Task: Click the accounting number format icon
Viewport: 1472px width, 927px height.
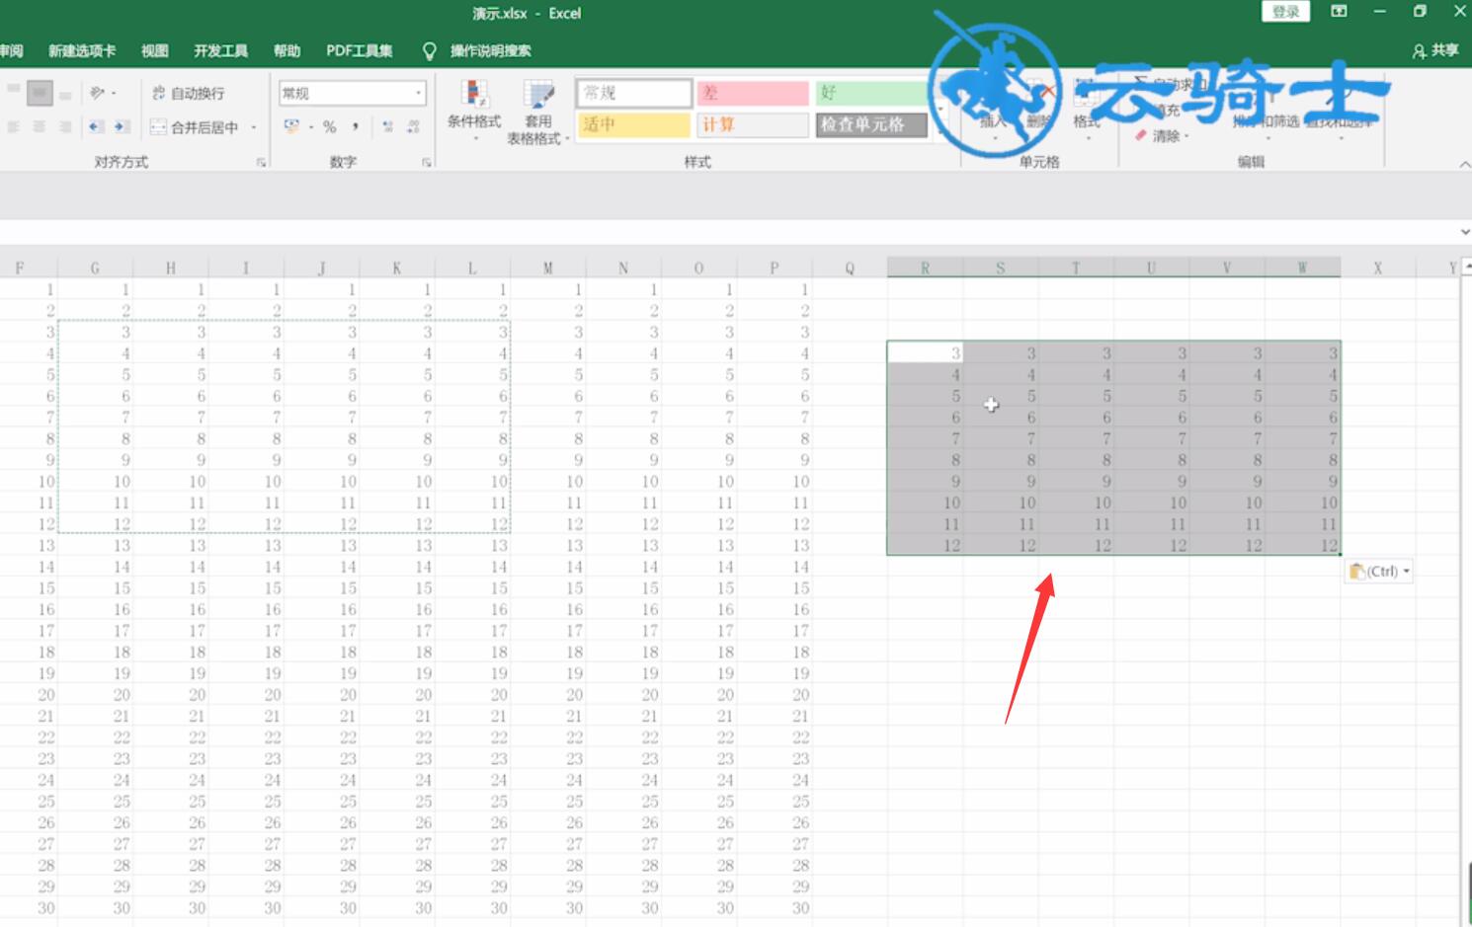Action: coord(291,126)
